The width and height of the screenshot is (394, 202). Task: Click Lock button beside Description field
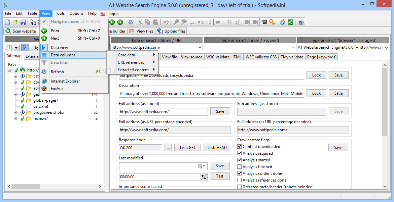click(x=316, y=93)
